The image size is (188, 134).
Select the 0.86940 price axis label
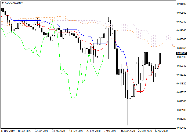click(x=182, y=57)
